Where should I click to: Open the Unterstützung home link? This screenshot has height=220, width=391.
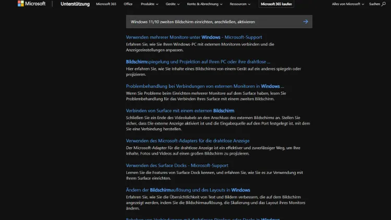coord(75,4)
